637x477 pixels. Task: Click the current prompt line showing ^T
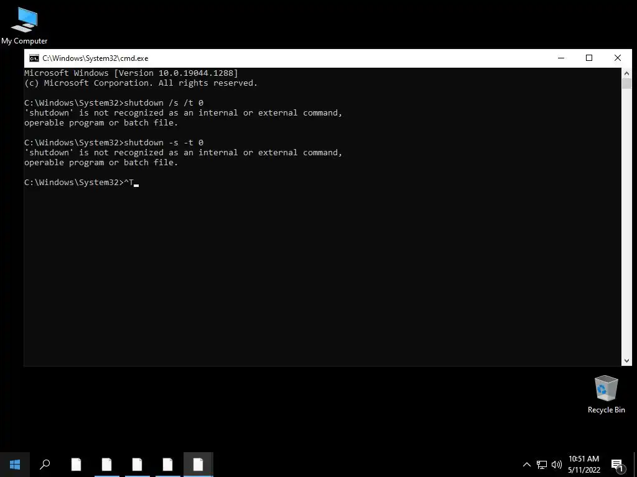coord(81,183)
